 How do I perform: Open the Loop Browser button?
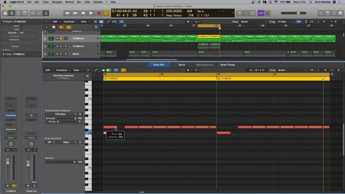tap(334, 13)
